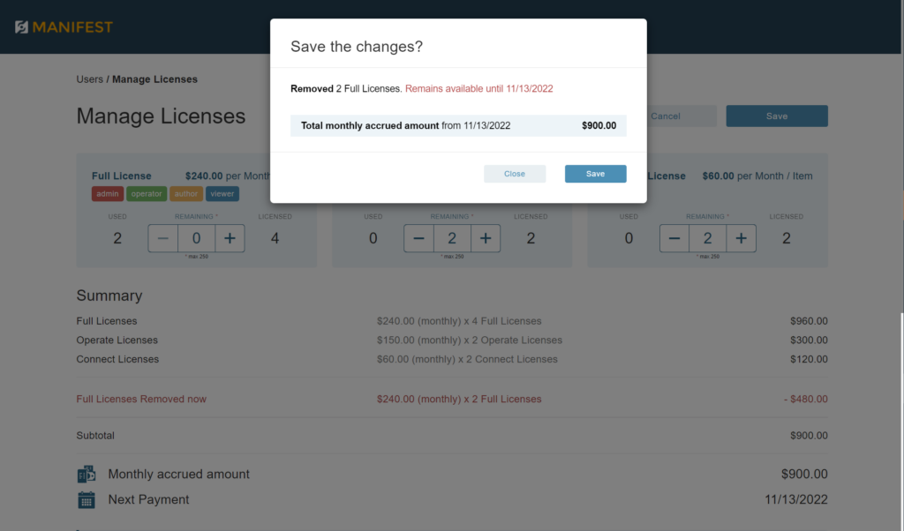Screen dimensions: 904x531
Task: Click the Next Payment calendar icon
Action: [x=87, y=499]
